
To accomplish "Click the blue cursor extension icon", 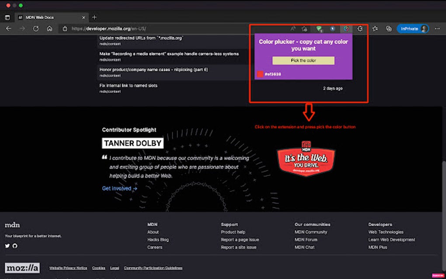I will pyautogui.click(x=333, y=28).
